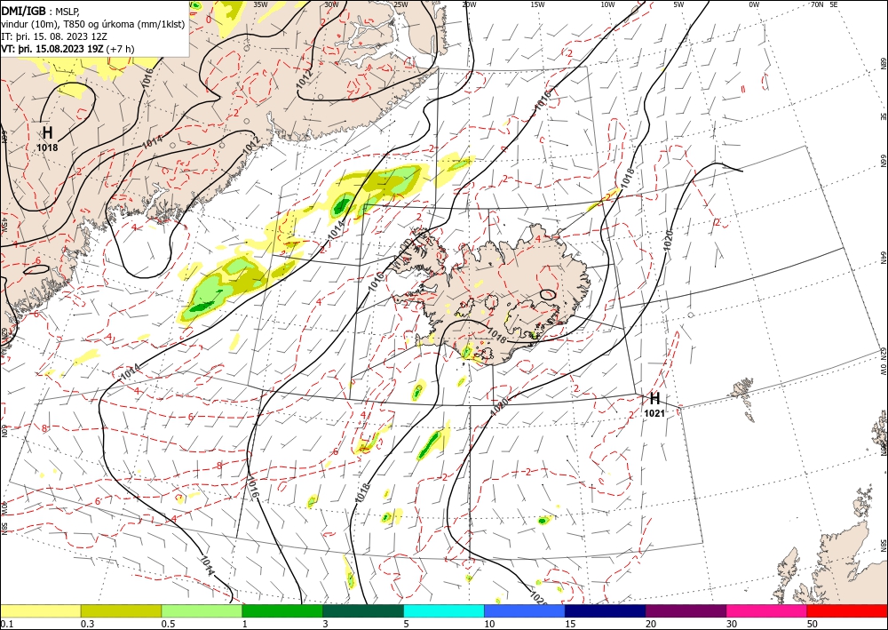Viewport: 888px width, 630px height.
Task: Click the 'VT: þri. 15.08.2023 19Z (+7 h)' line
Action: pyautogui.click(x=67, y=49)
